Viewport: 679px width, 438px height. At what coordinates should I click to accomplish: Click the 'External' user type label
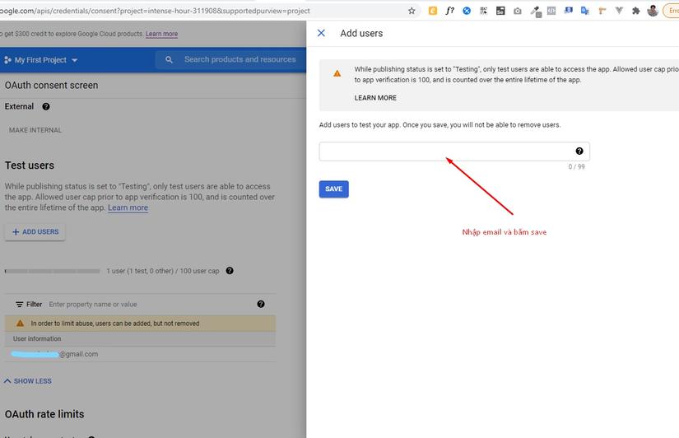(19, 106)
